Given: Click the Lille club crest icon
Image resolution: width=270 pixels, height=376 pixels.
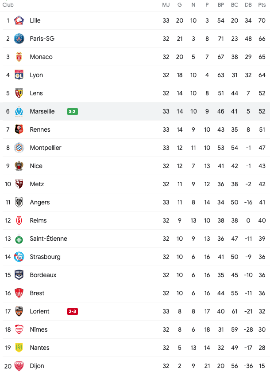Looking at the screenshot, I should pyautogui.click(x=19, y=20).
